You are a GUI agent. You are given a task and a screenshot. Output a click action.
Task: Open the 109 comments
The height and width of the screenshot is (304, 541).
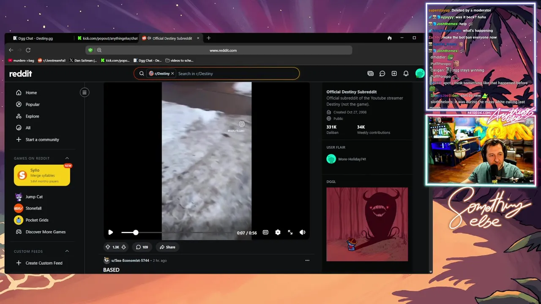coord(142,247)
